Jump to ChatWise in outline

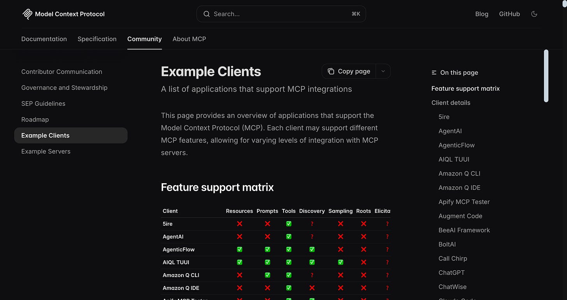click(x=453, y=287)
